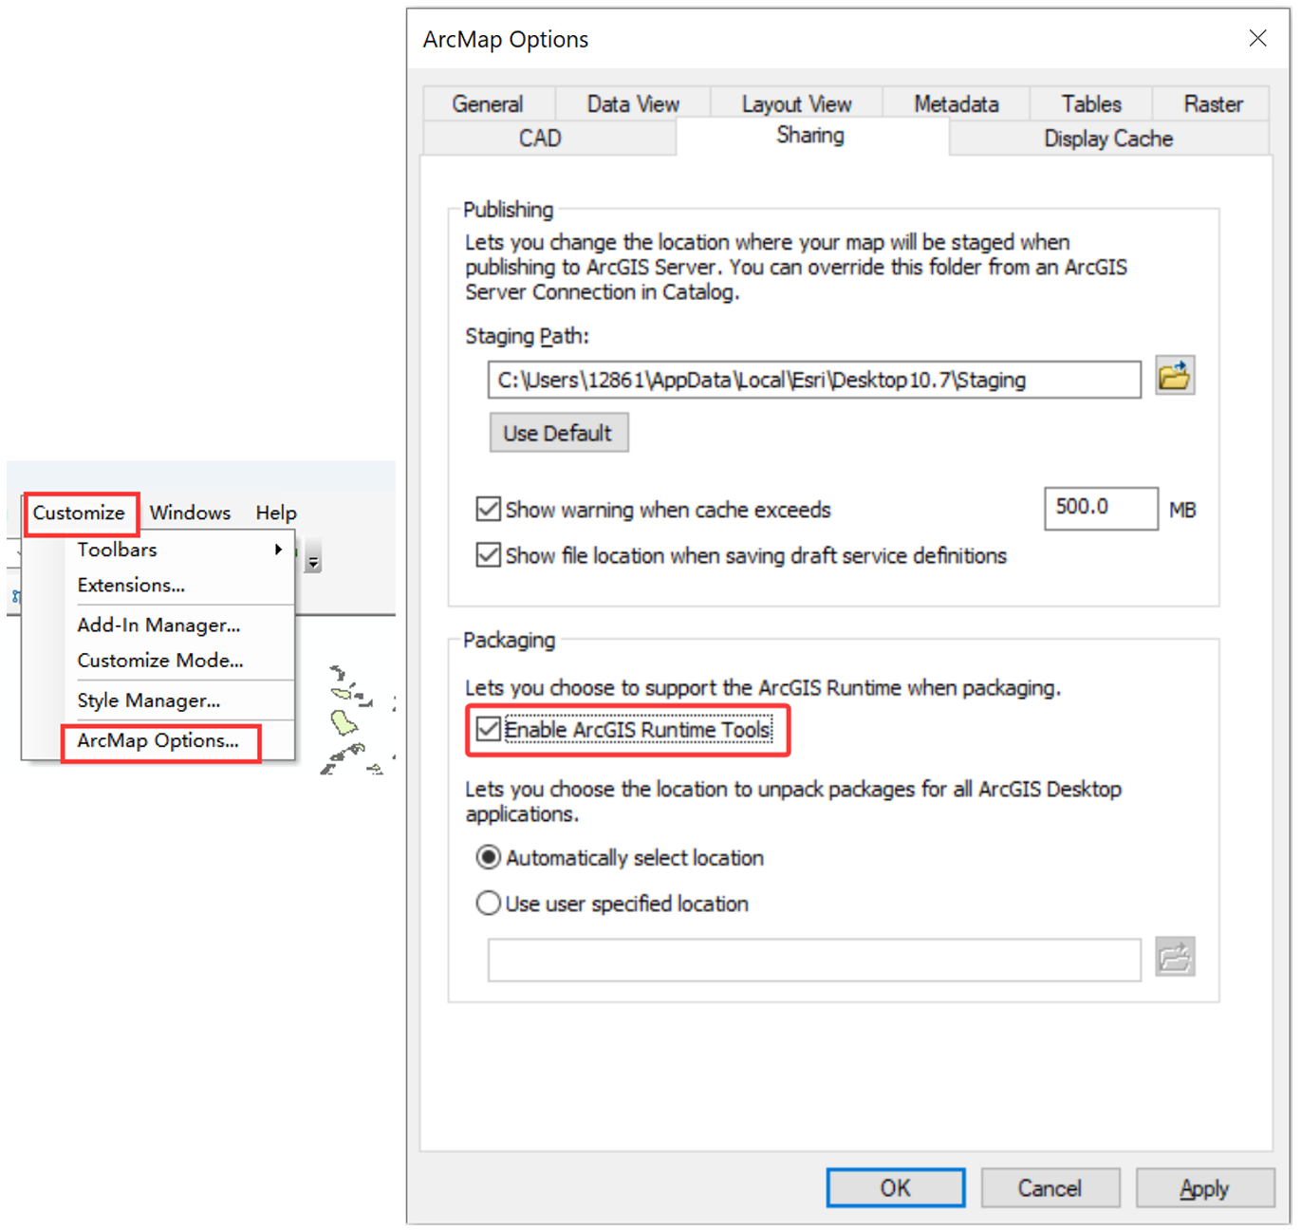Choose Use user specified location option
Viewport: 1301px width, 1231px height.
click(x=489, y=904)
